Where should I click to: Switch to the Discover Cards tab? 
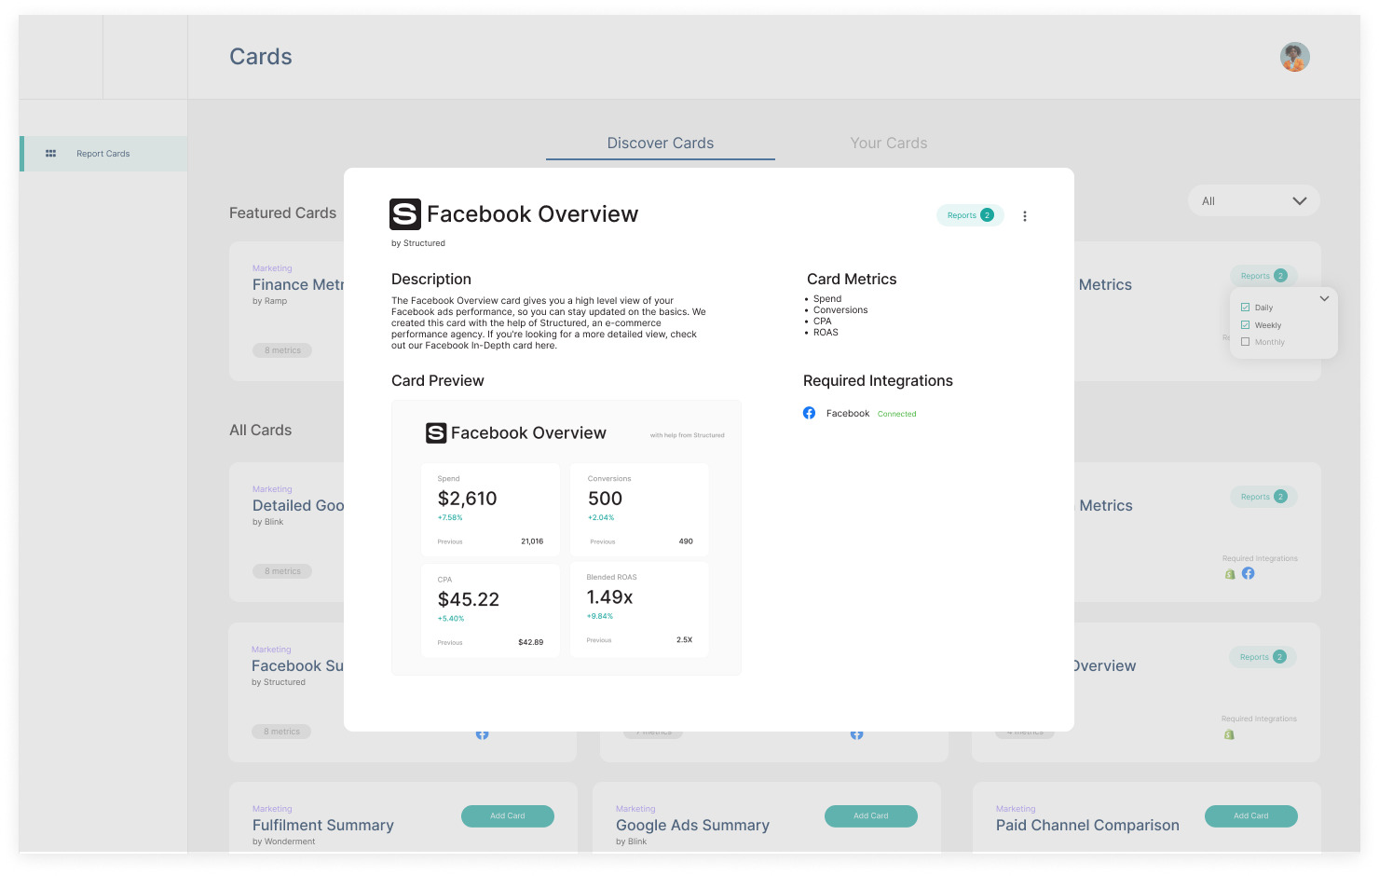tap(661, 144)
